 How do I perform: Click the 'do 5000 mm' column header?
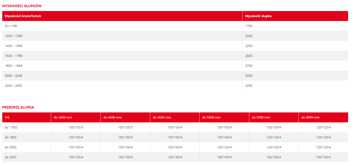click(x=224, y=117)
